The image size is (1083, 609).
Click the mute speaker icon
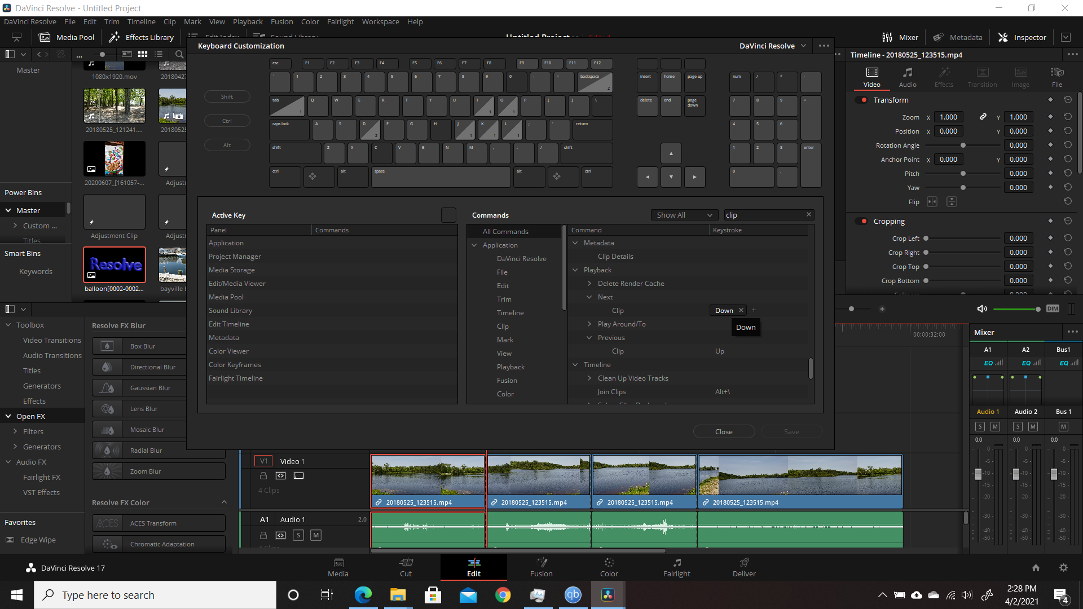[982, 309]
